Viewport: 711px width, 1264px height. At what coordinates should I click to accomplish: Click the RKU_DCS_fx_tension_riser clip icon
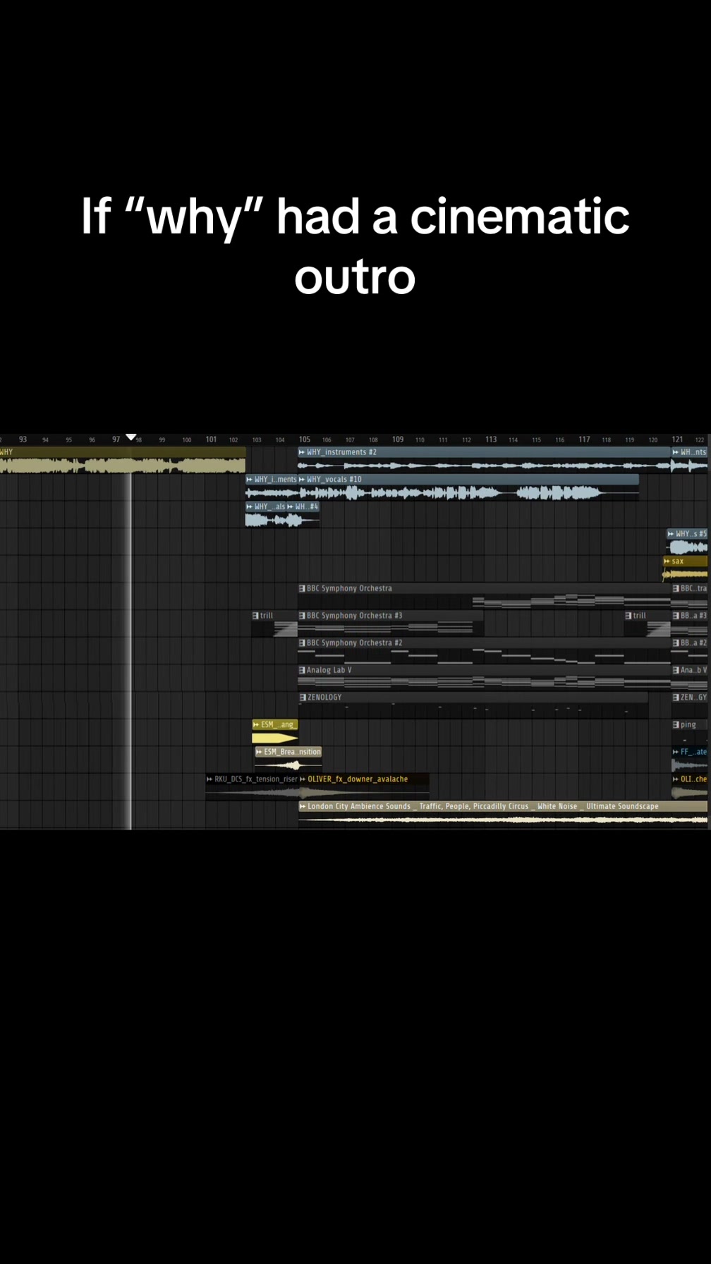click(209, 779)
